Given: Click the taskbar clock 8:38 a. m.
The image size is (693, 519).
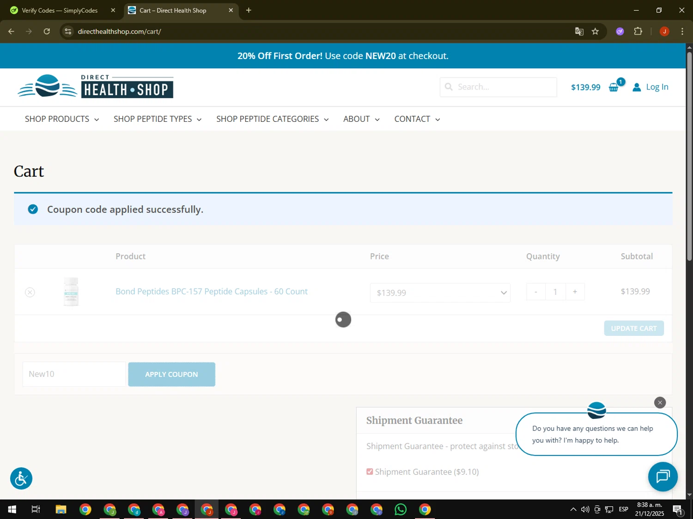Looking at the screenshot, I should [649, 509].
